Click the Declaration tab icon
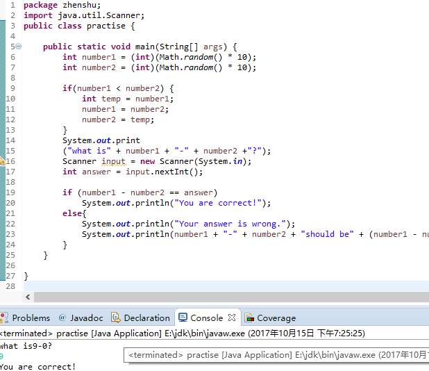 (x=116, y=318)
